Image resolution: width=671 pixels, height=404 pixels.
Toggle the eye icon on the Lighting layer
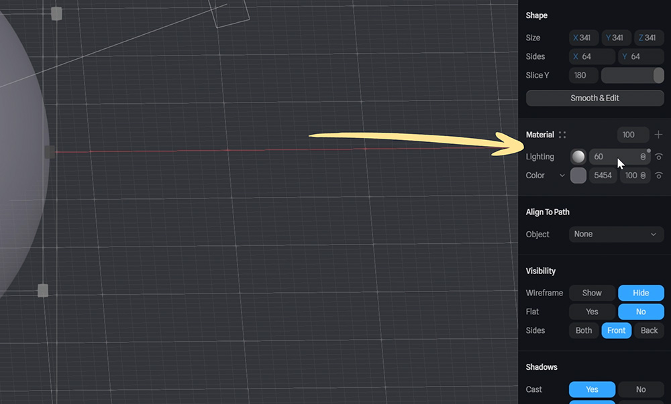click(659, 156)
